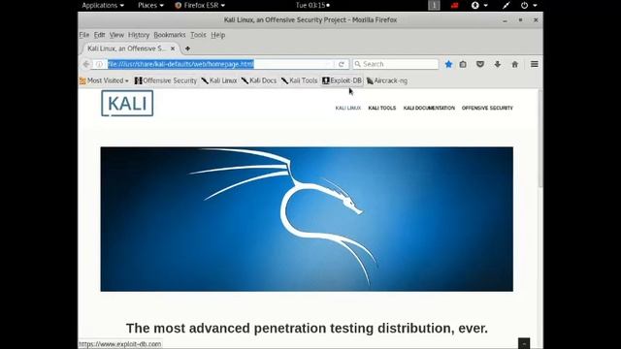
Task: Open the Exploit-DB bookmark
Action: 342,80
